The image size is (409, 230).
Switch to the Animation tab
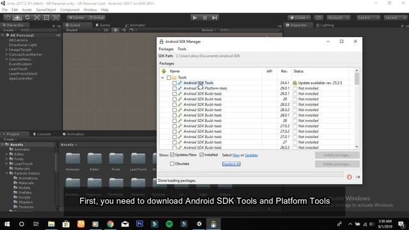click(x=73, y=134)
